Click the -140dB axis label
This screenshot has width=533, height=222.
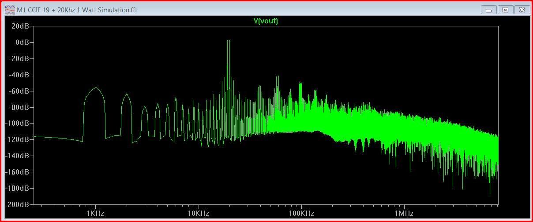pos(17,156)
